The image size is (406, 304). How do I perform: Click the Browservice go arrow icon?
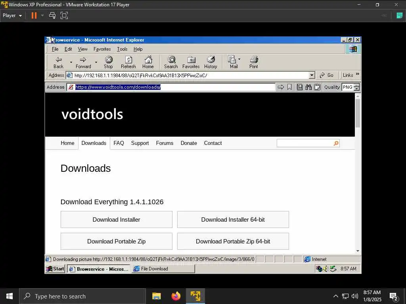point(281,87)
